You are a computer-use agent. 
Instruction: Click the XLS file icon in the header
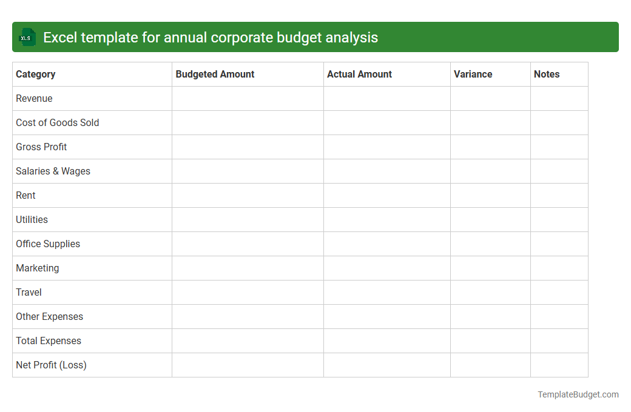(x=27, y=37)
